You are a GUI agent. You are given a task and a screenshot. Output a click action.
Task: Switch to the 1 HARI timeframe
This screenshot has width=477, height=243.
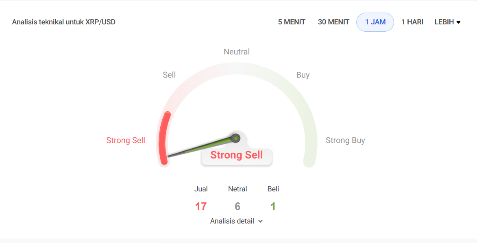(412, 22)
